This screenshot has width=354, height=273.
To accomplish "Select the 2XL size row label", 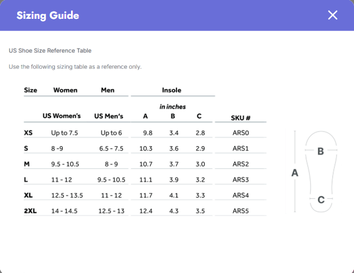I will (x=31, y=211).
